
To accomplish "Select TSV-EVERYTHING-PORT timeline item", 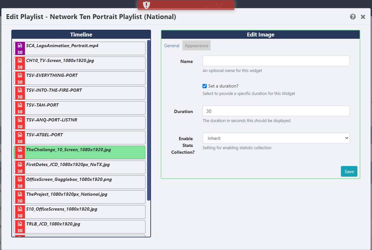I will tap(79, 78).
